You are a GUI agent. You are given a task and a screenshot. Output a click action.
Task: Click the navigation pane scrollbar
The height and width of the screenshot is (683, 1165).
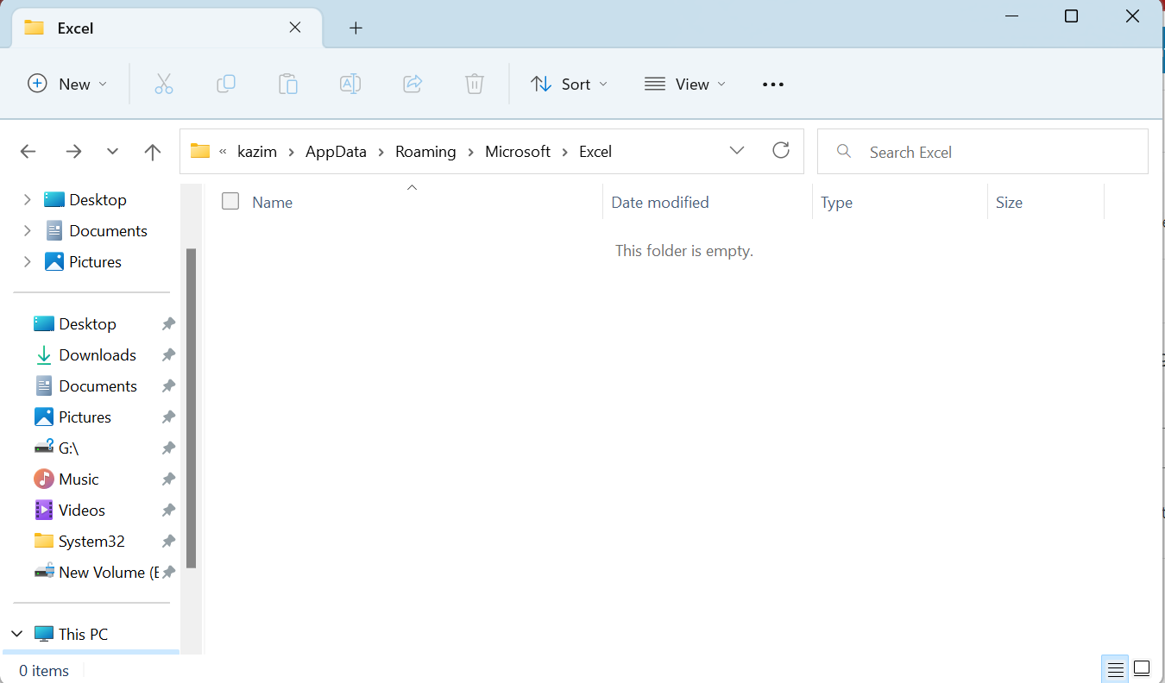point(191,408)
